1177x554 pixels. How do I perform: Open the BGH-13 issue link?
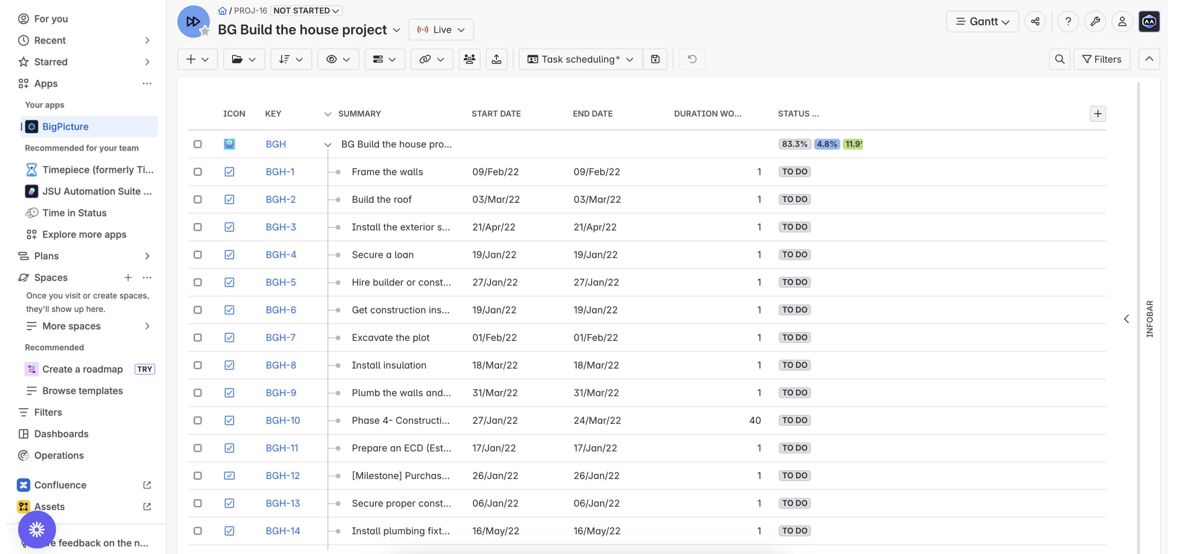[x=283, y=503]
